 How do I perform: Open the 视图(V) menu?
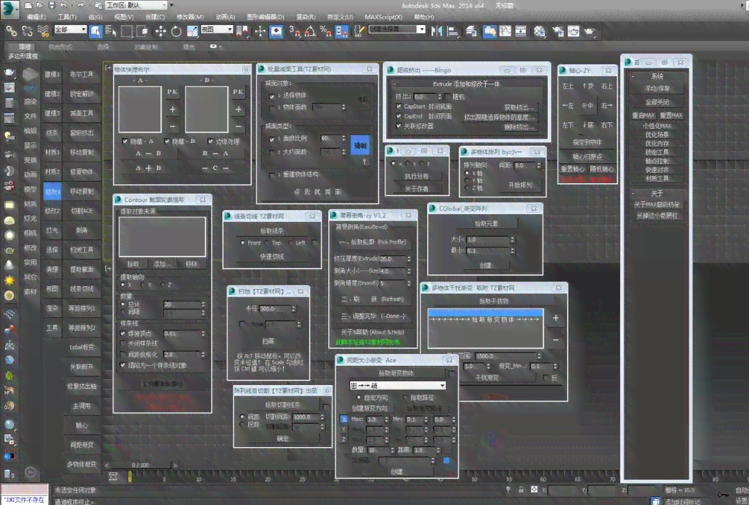coord(123,17)
